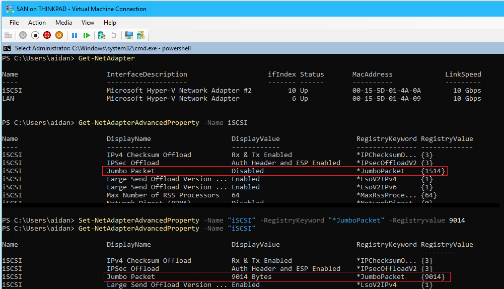
Task: Shut down the VM with the red power icon
Action: tap(47, 35)
